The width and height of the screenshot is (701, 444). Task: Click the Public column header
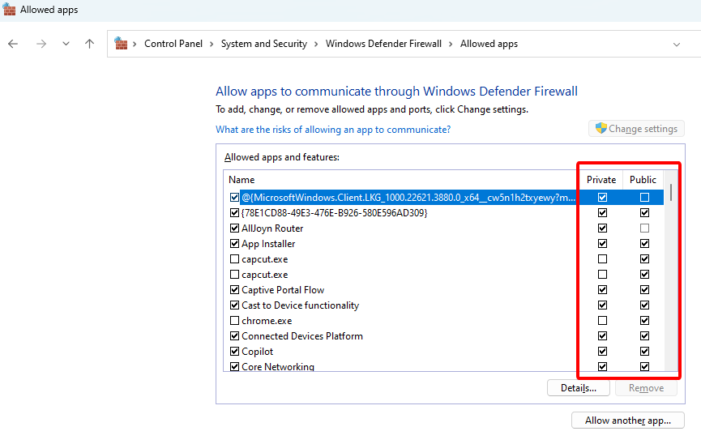click(643, 180)
